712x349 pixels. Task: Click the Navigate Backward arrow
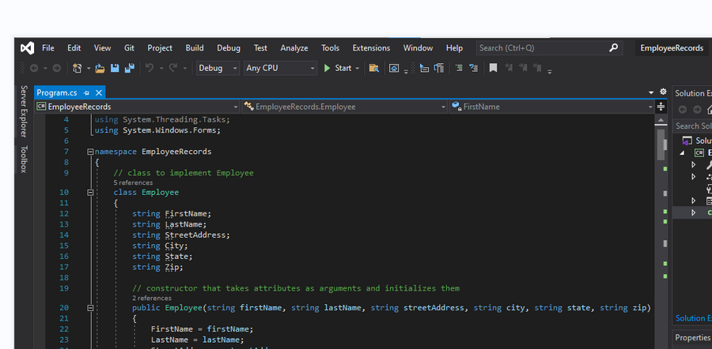click(x=34, y=68)
